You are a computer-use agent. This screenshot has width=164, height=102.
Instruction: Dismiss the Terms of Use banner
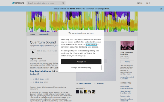[161, 9]
